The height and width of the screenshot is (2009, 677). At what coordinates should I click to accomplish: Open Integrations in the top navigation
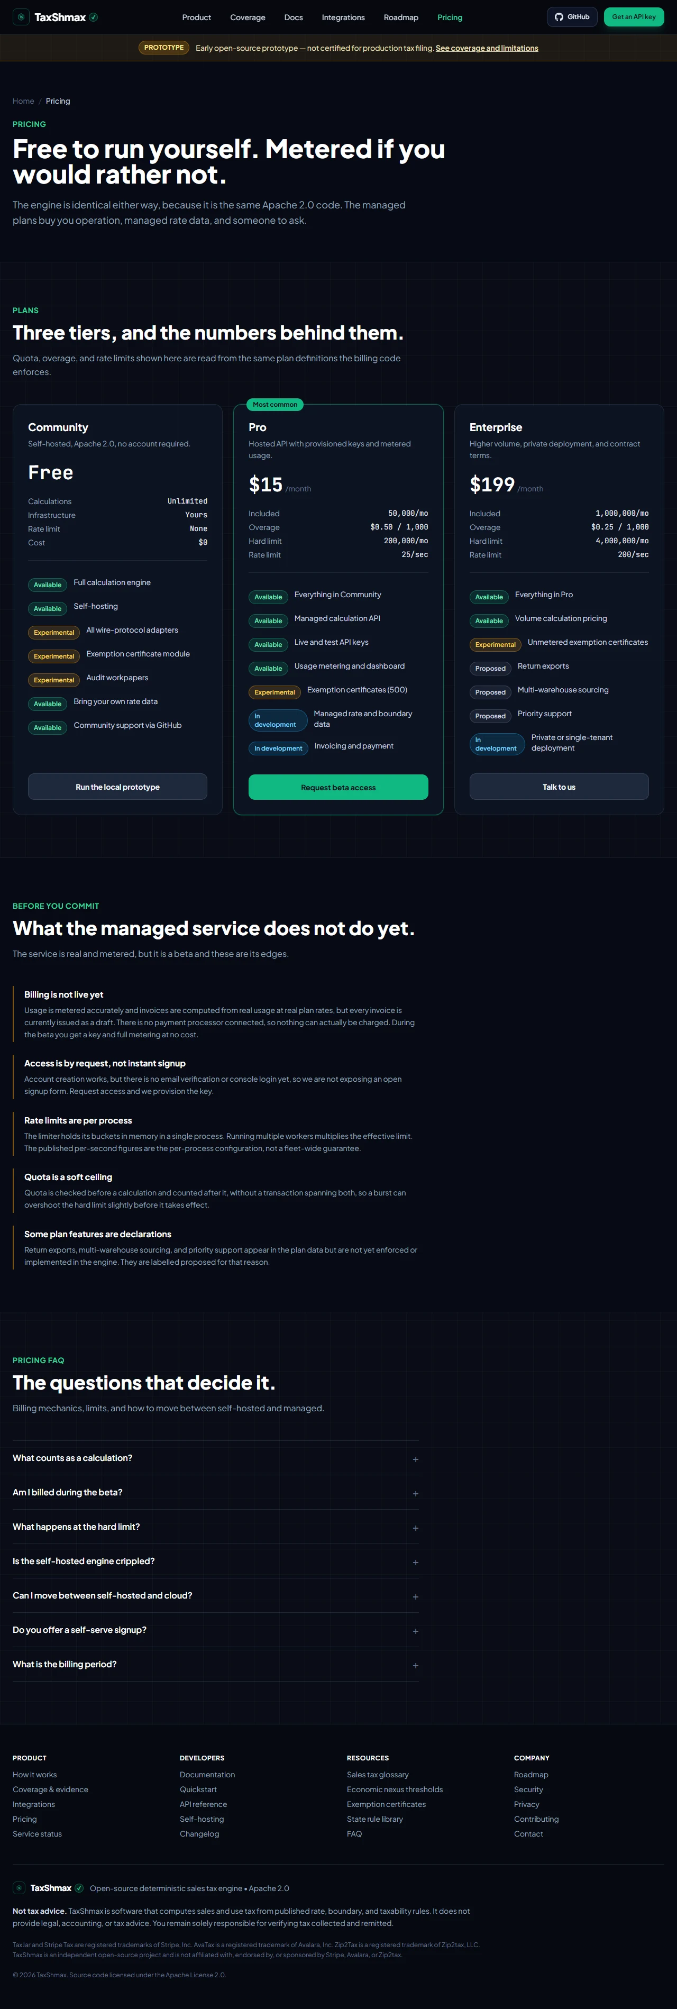click(x=343, y=17)
